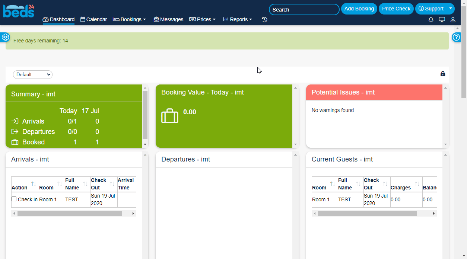The image size is (467, 259).
Task: Click the Add Booking button
Action: pyautogui.click(x=359, y=9)
